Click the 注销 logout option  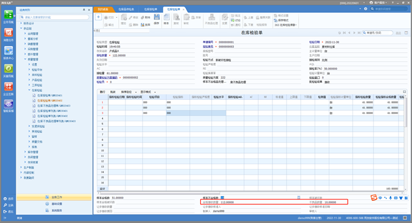pyautogui.click(x=9, y=205)
